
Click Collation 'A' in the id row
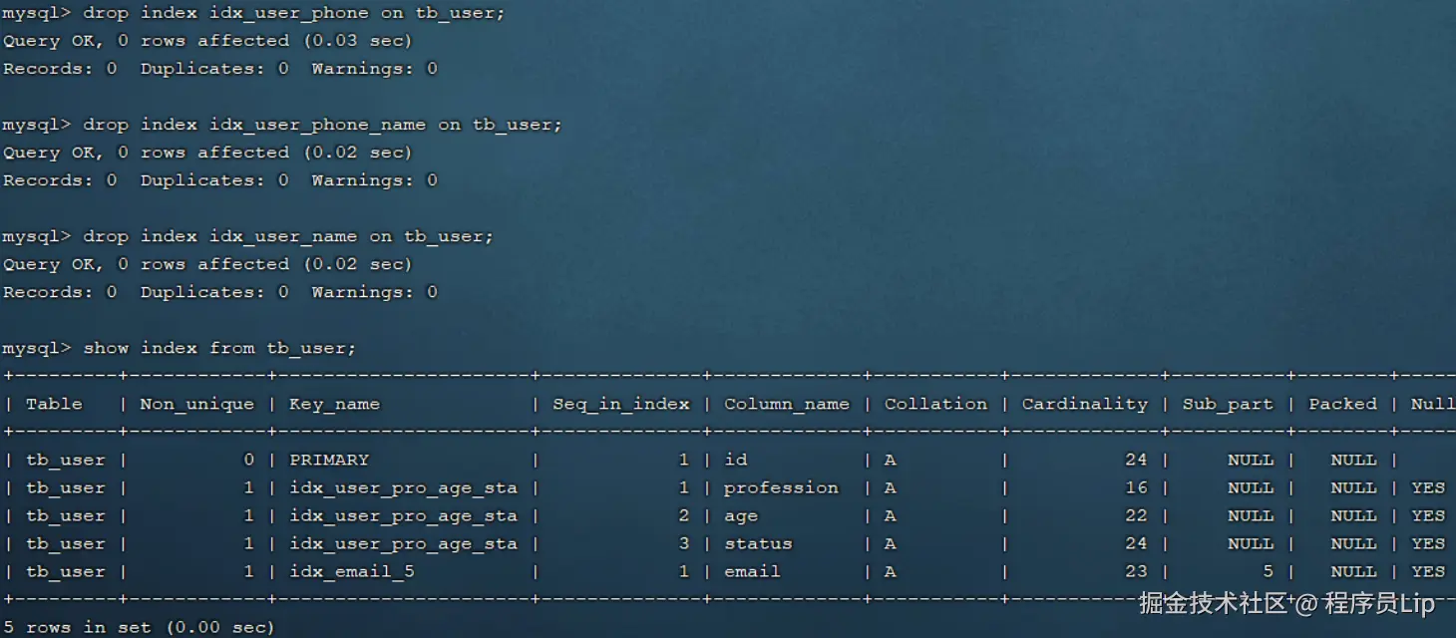(890, 460)
